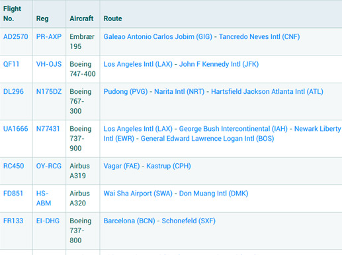Open registration PR-AXP link
Viewport: 342px width, 255px height.
tap(49, 36)
